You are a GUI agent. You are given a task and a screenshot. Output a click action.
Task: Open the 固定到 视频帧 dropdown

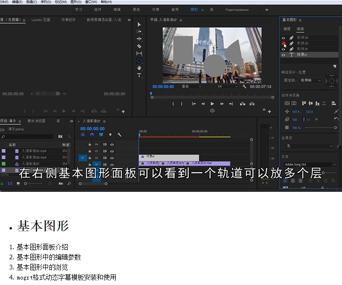[310, 80]
